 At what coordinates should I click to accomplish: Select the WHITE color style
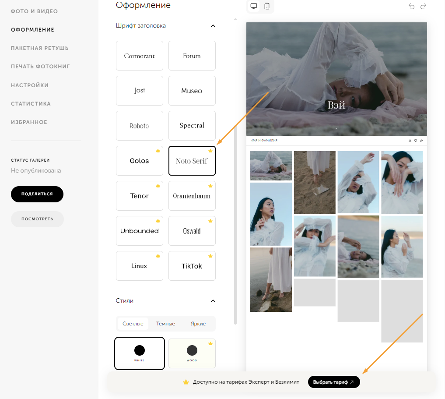[139, 353]
